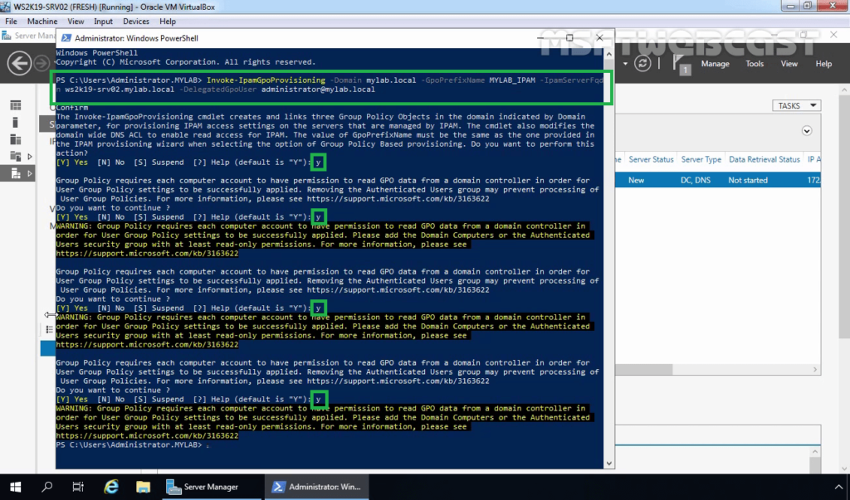
Task: Select Local Server icon in sidebar
Action: [x=15, y=123]
